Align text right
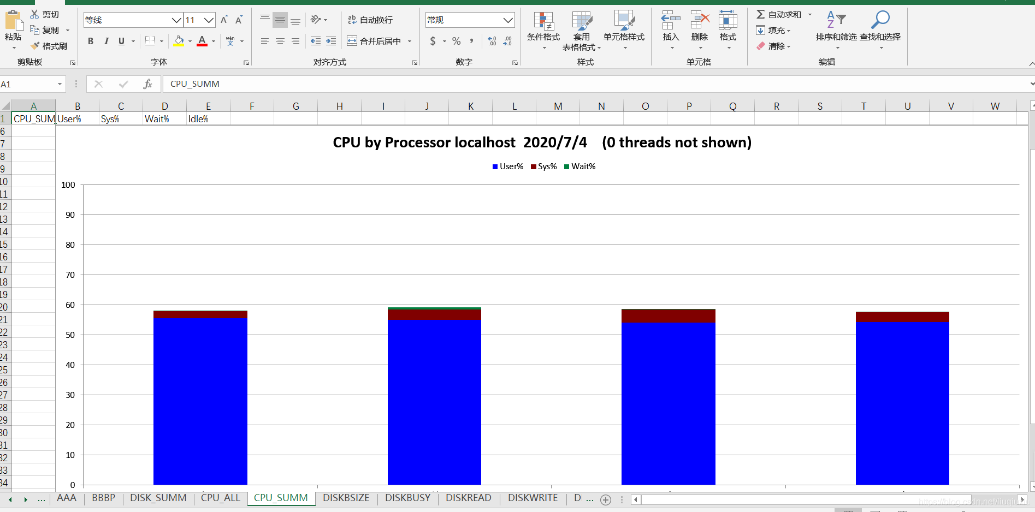The width and height of the screenshot is (1035, 512). click(x=295, y=41)
